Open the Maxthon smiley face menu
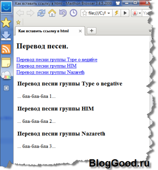The image size is (158, 170). [x=6, y=7]
